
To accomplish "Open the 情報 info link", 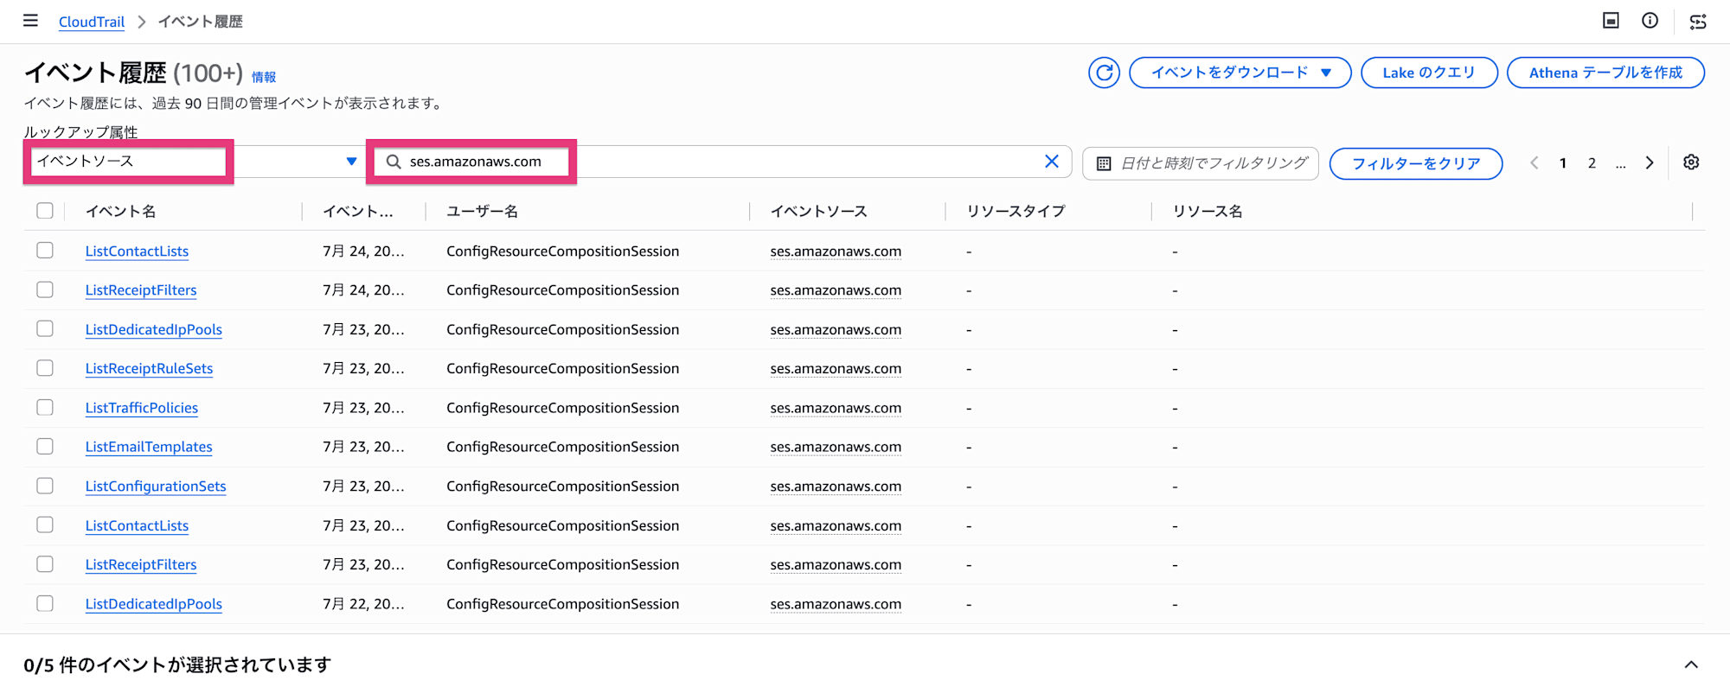I will coord(264,77).
